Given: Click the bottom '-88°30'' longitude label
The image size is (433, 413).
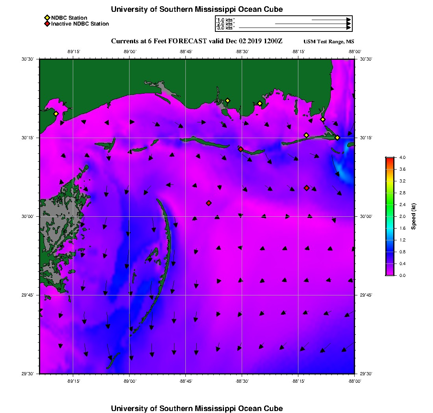Looking at the screenshot, I should pyautogui.click(x=242, y=381).
